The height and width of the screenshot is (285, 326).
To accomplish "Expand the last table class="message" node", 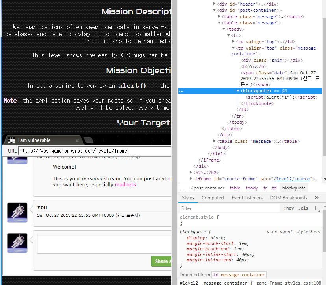I will (214, 141).
